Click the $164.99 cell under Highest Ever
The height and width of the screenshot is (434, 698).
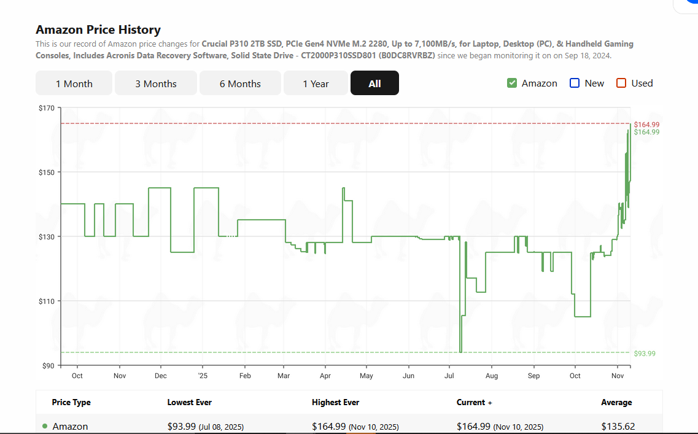pyautogui.click(x=355, y=427)
